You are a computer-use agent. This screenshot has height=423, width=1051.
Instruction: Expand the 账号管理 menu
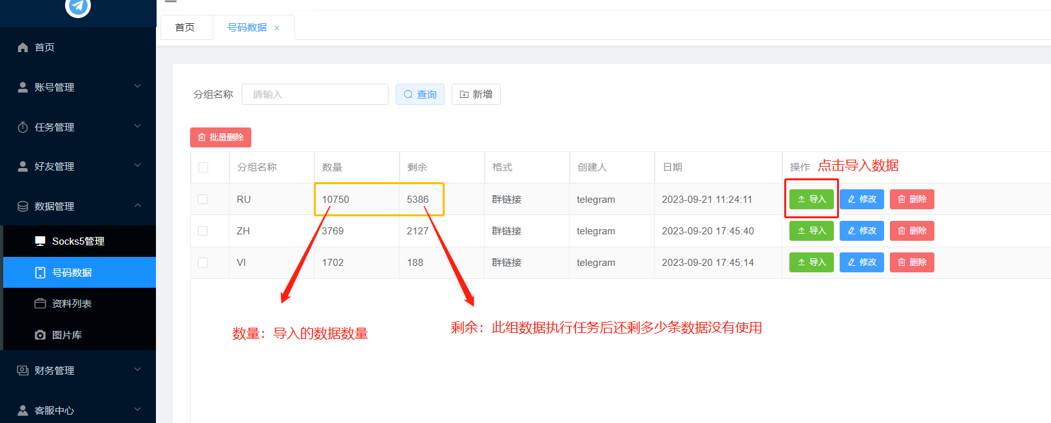tap(77, 87)
